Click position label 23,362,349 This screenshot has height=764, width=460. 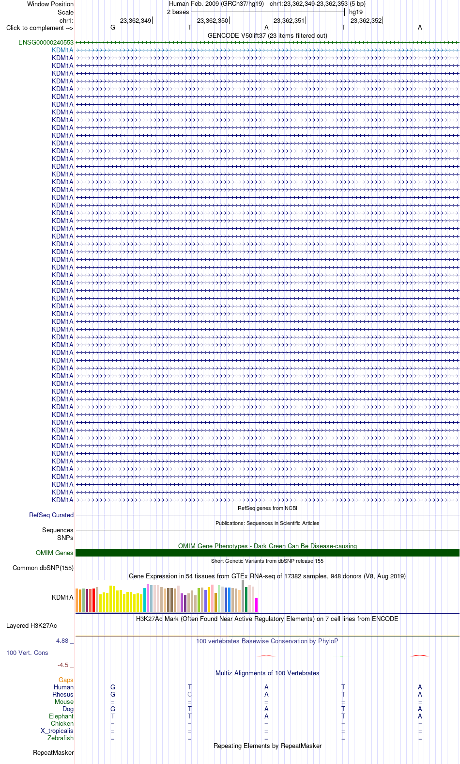(x=136, y=21)
